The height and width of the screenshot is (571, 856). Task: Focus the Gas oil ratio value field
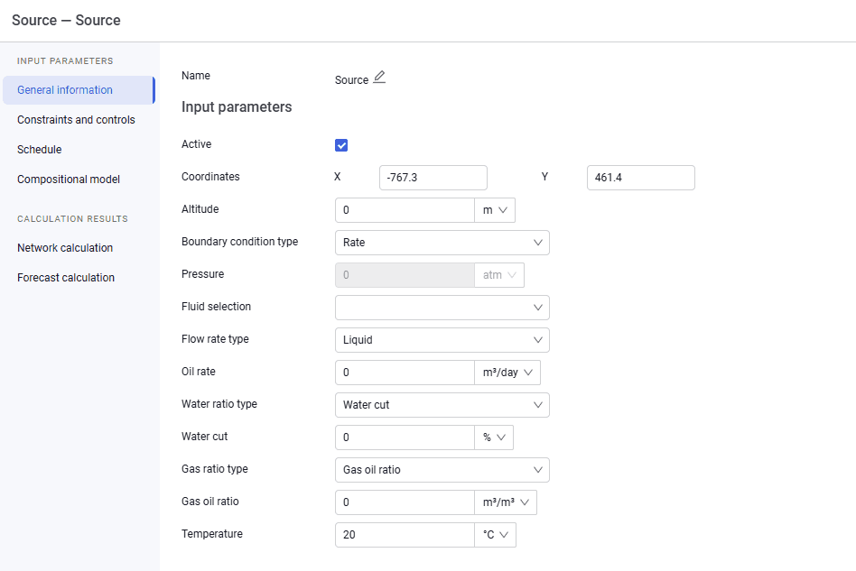405,502
